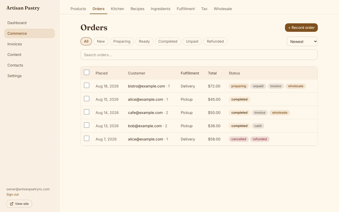Check the box for the bistro@example.com order

pyautogui.click(x=87, y=85)
